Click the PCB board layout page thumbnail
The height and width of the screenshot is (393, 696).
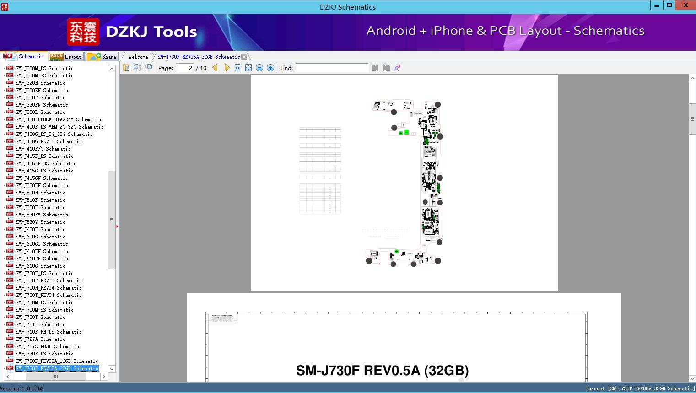click(404, 183)
